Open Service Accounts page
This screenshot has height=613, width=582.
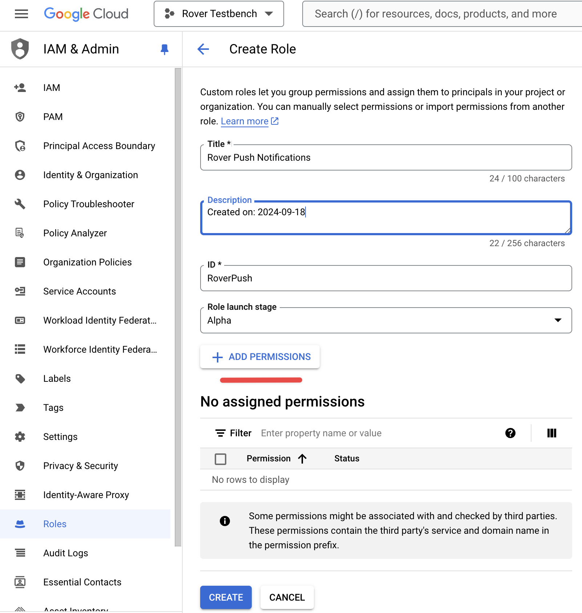(80, 291)
